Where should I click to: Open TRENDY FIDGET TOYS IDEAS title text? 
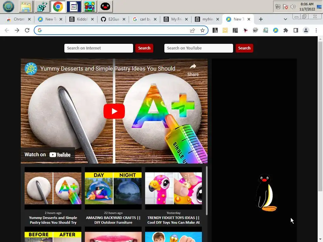pyautogui.click(x=173, y=220)
